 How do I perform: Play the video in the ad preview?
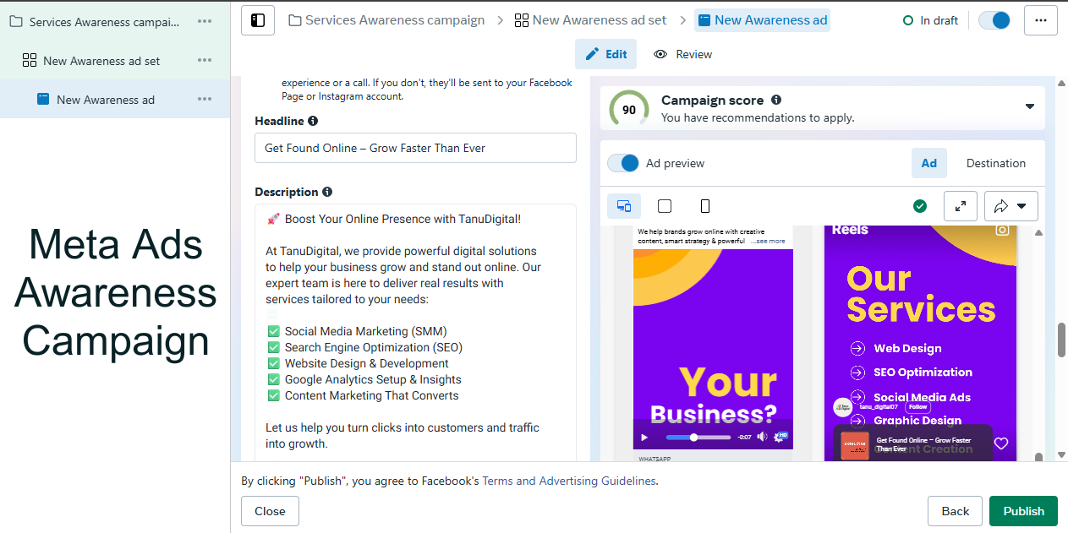click(644, 438)
